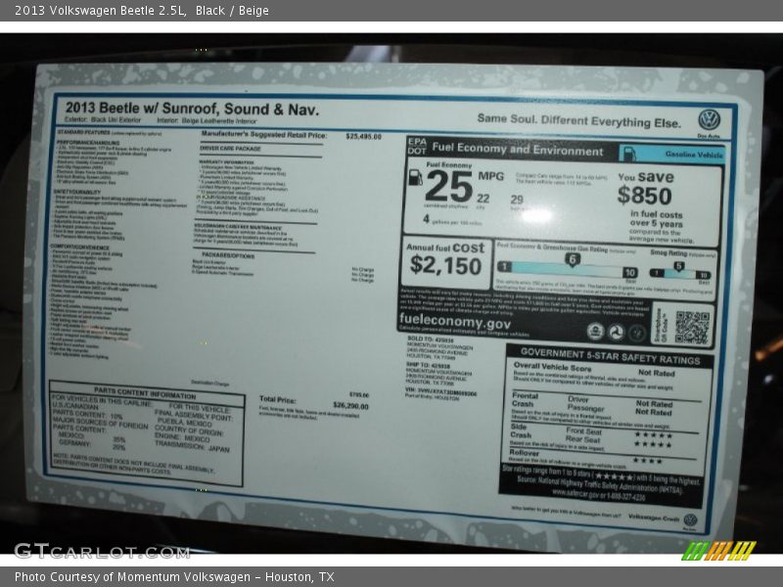This screenshot has height=587, width=783.
Task: Click the total price value $26,290.00
Action: coord(351,406)
